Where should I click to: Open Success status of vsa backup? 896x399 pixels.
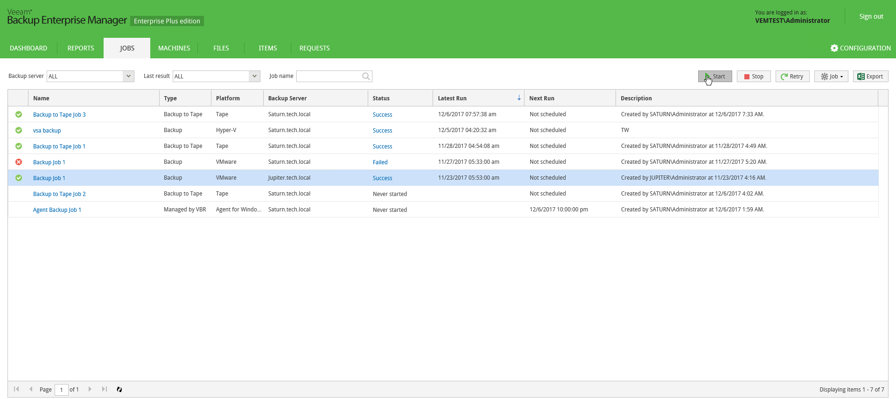click(x=382, y=131)
